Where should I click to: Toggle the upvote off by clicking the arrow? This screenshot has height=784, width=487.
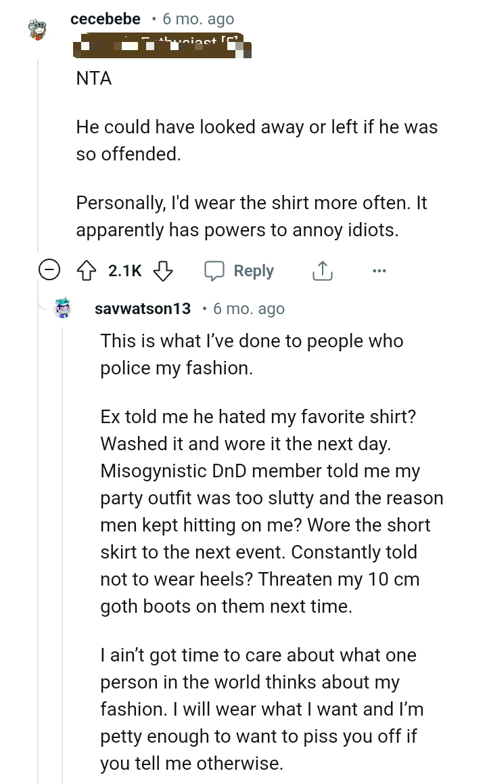86,269
